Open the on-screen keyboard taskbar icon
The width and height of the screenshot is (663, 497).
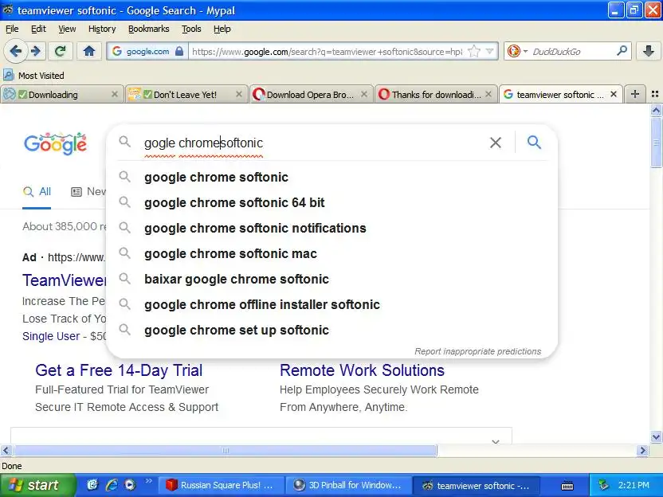point(567,486)
